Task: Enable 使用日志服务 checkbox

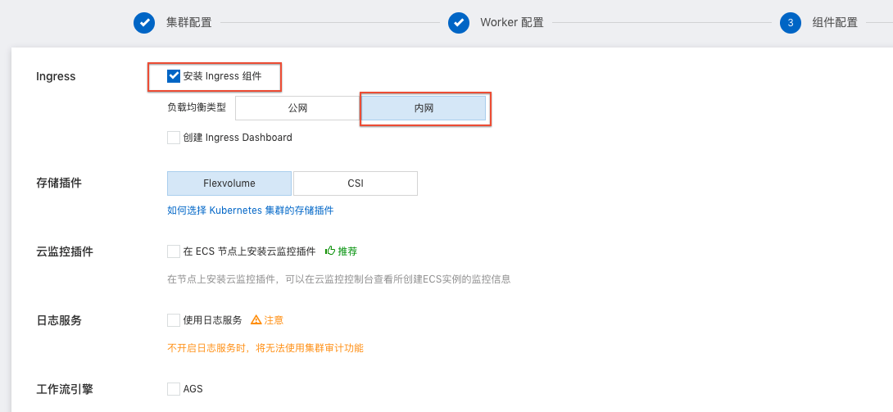Action: 174,320
